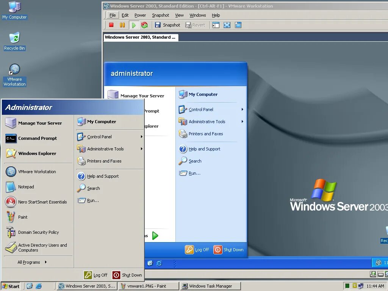This screenshot has height=291, width=388.
Task: Open the Windows menu in VMware Workstation
Action: coord(197,15)
